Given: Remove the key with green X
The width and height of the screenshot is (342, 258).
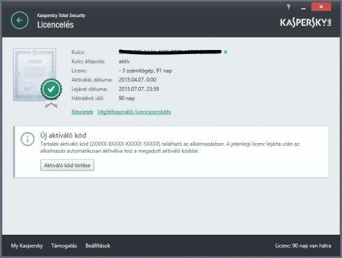Looking at the screenshot, I should tap(226, 52).
